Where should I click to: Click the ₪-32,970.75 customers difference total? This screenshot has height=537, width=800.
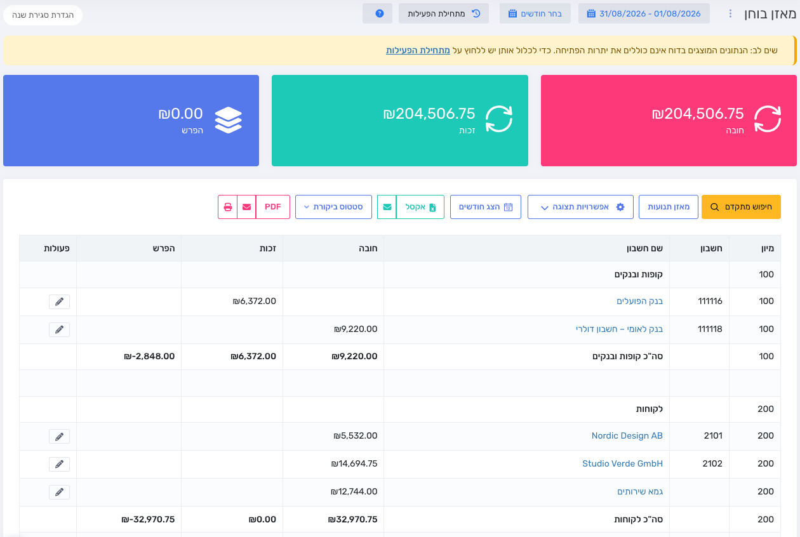click(148, 519)
